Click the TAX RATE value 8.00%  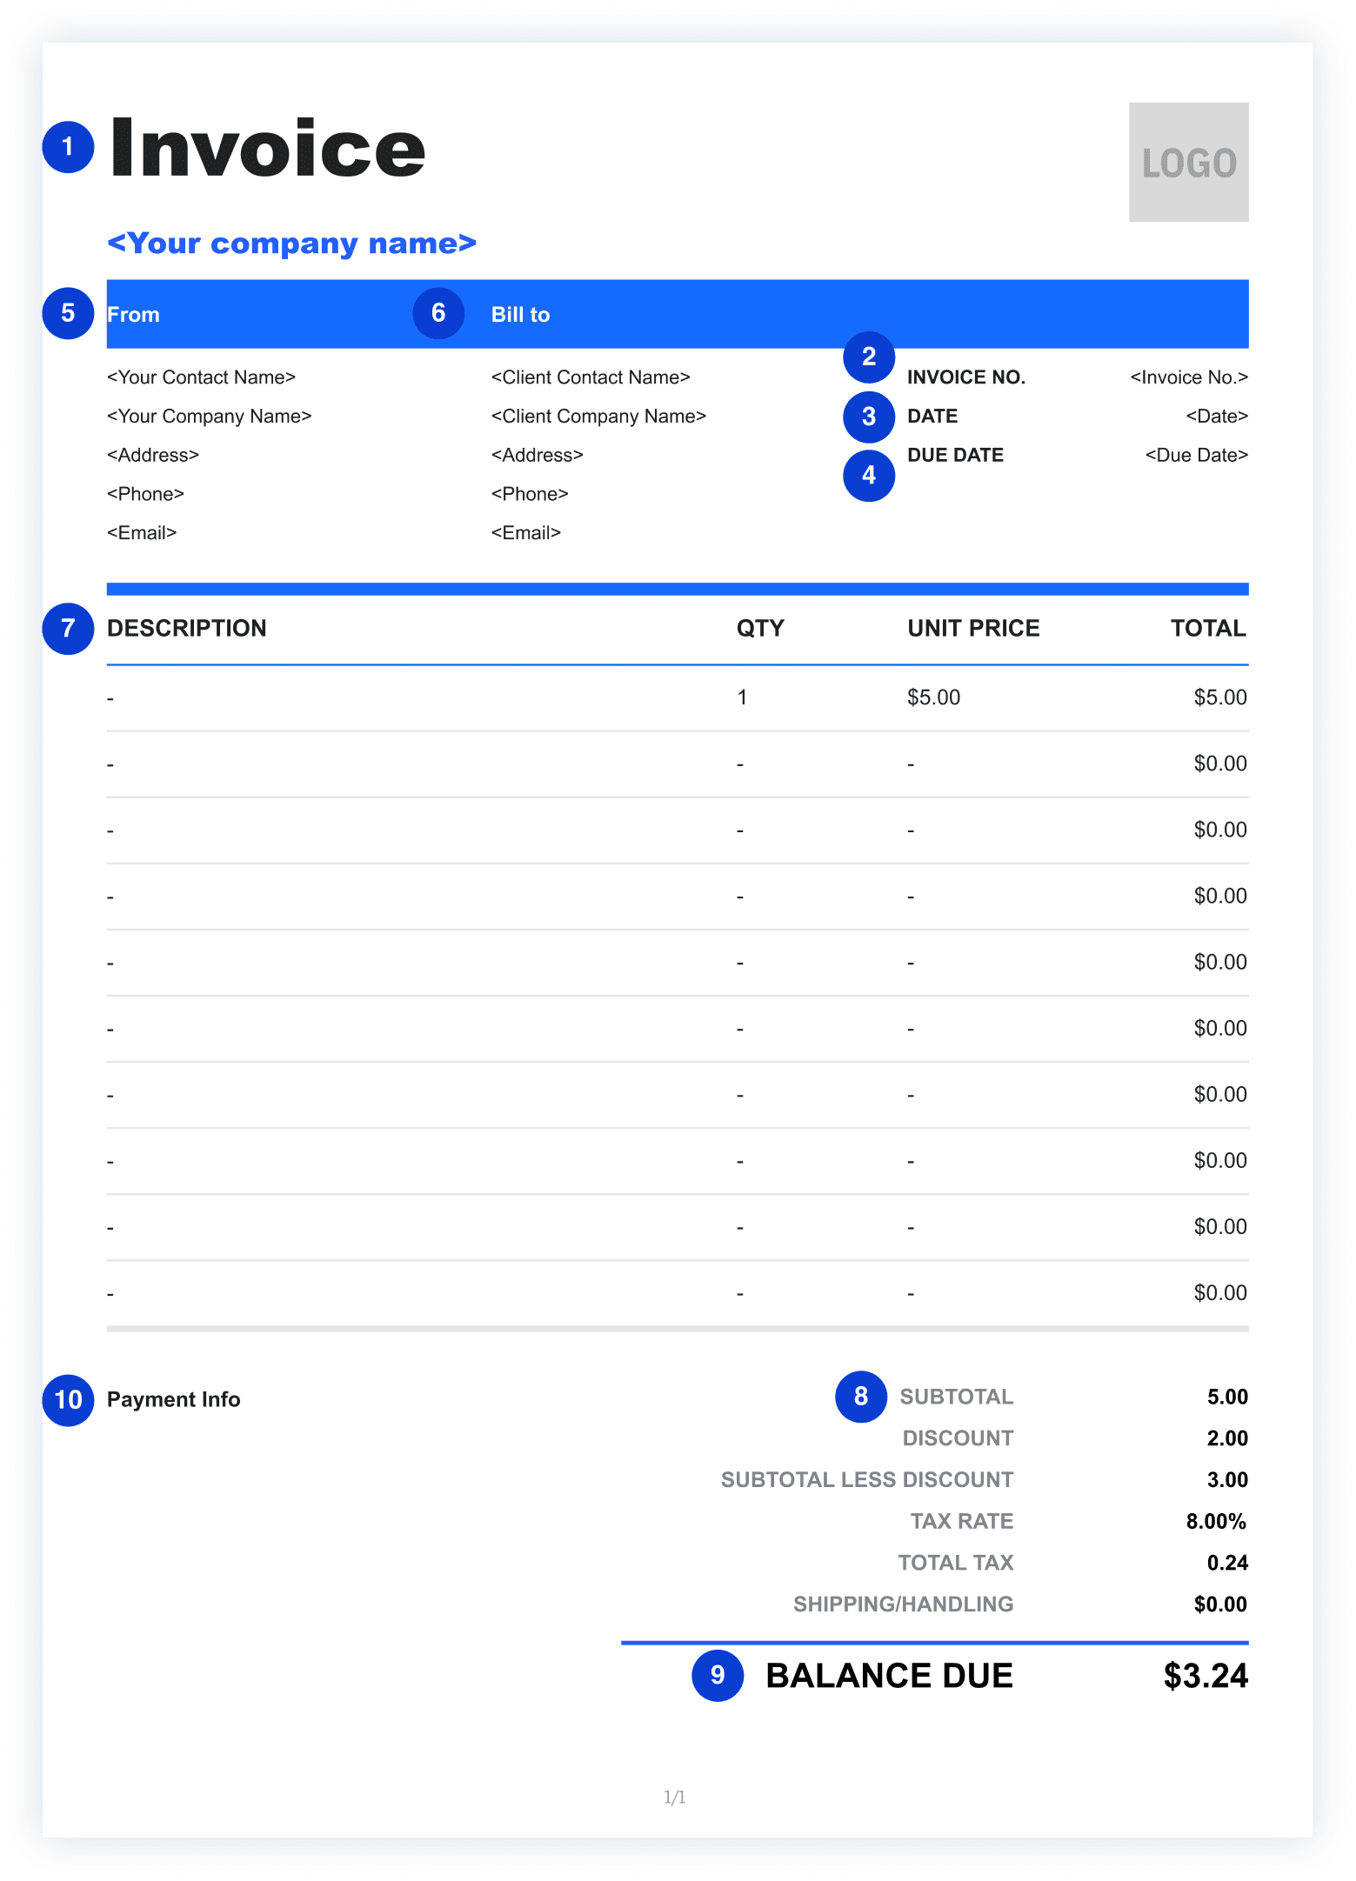point(1217,1522)
